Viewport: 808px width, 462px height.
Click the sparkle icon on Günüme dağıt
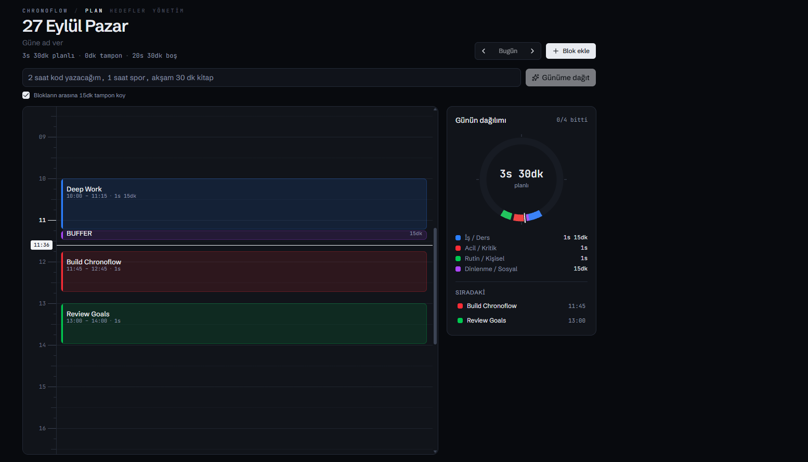pyautogui.click(x=536, y=78)
